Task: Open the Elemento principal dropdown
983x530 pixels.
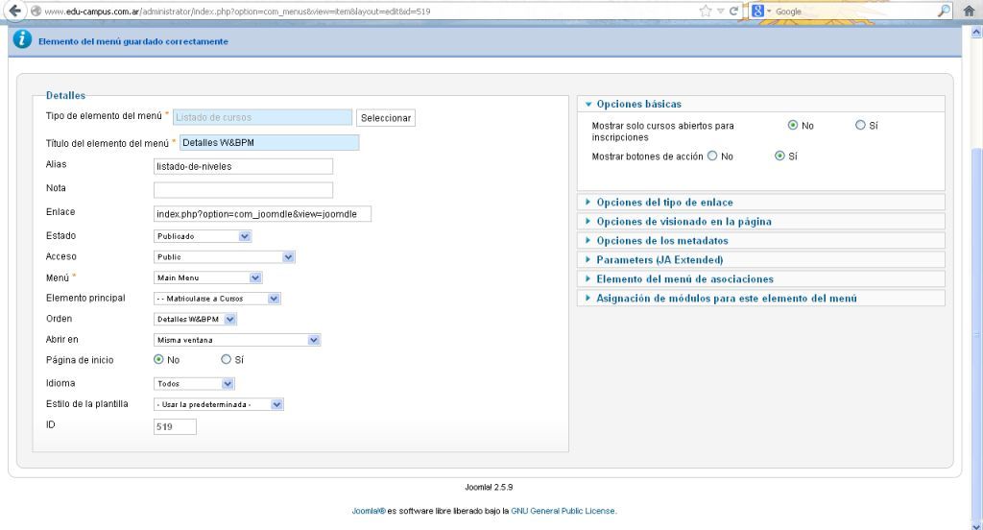Action: click(x=218, y=299)
